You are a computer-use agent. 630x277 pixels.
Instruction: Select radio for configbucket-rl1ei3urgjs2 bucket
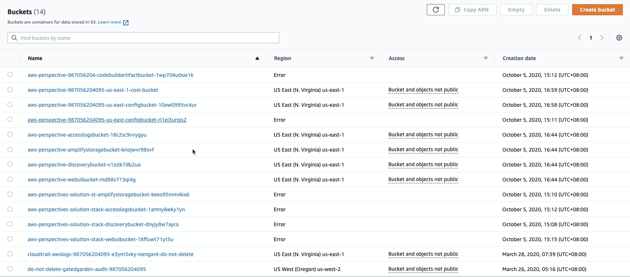10,119
